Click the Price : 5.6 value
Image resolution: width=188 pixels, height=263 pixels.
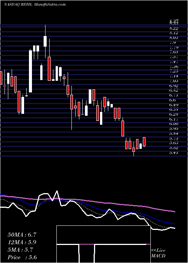22,257
